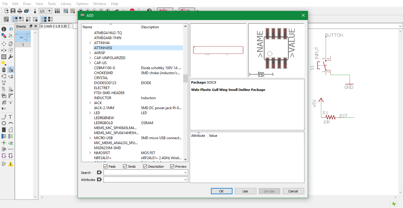Open the Errors warning tool

pos(11,164)
